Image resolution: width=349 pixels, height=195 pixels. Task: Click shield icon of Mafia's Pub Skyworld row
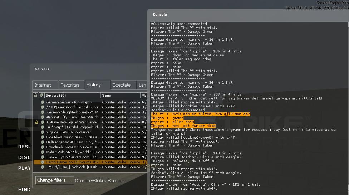pyautogui.click(x=42, y=152)
